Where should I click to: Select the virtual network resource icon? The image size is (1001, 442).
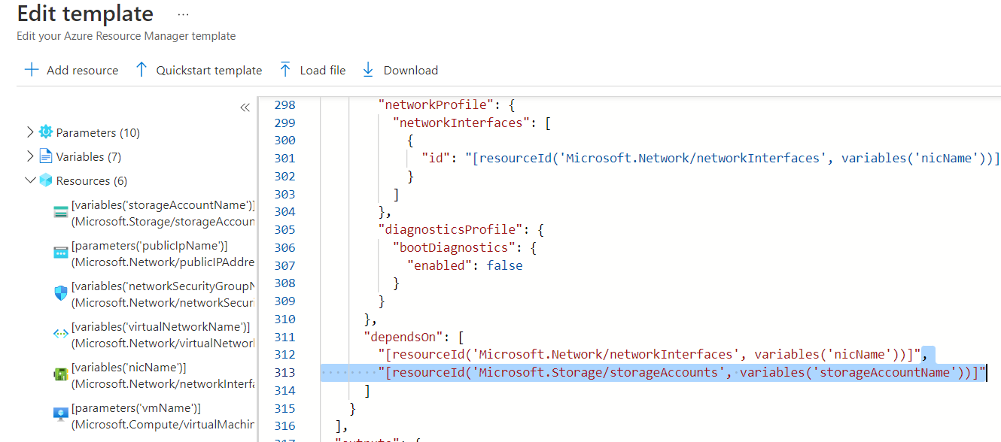tap(61, 334)
